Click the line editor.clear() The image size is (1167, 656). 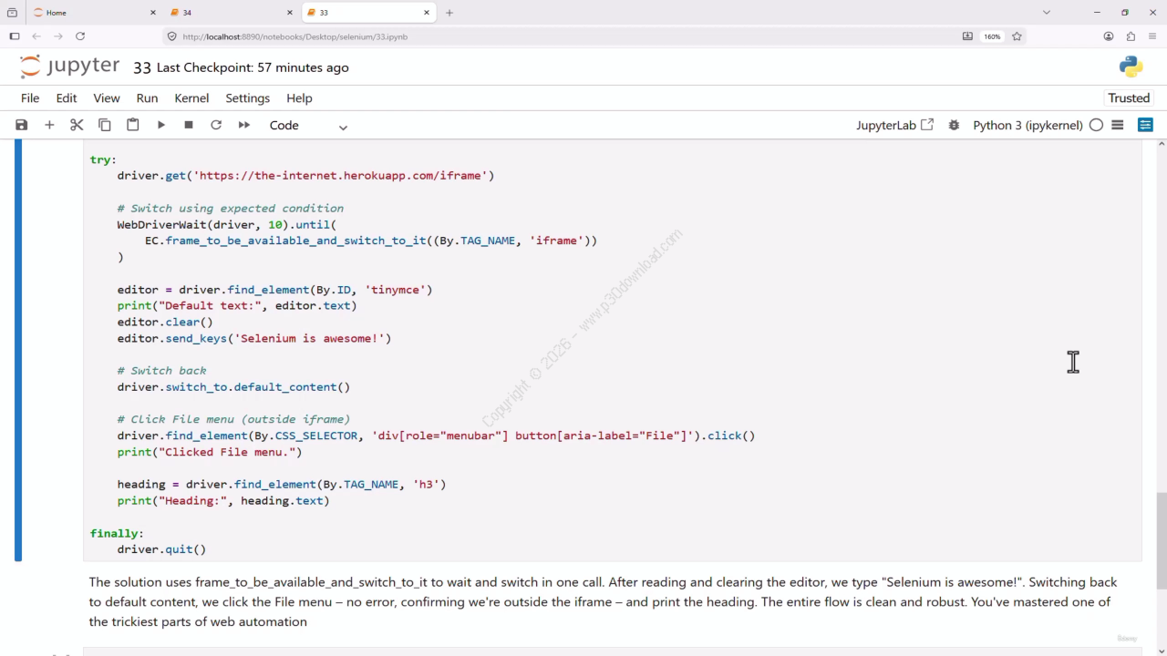pyautogui.click(x=165, y=322)
